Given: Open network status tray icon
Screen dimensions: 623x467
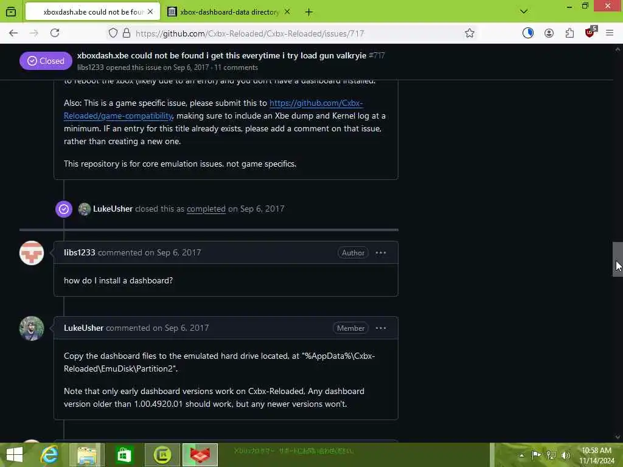Looking at the screenshot, I should point(551,455).
